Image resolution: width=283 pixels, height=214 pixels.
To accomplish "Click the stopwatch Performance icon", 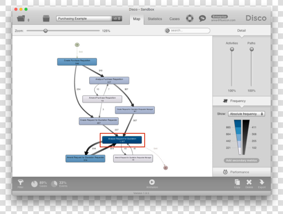I will coord(225,172).
